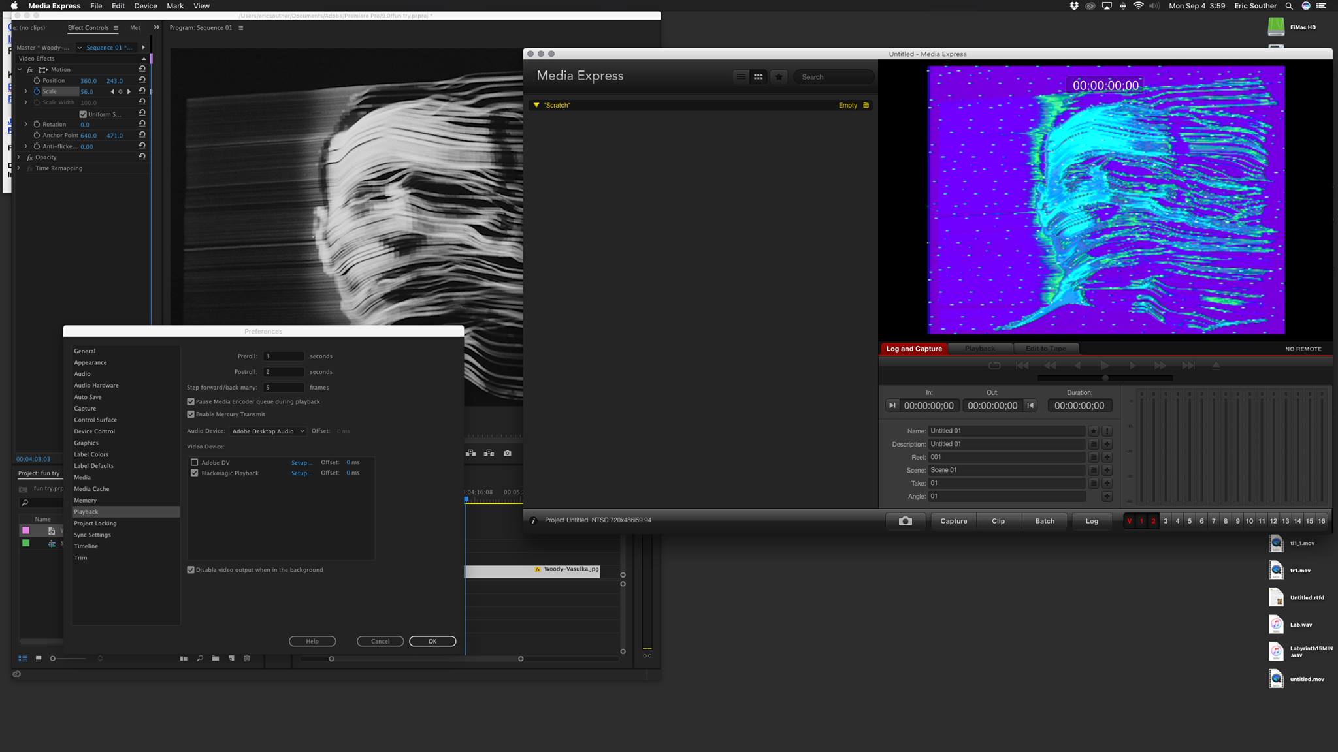Click the Preroll seconds input field
Screen dimensions: 1338x752
[x=284, y=356]
